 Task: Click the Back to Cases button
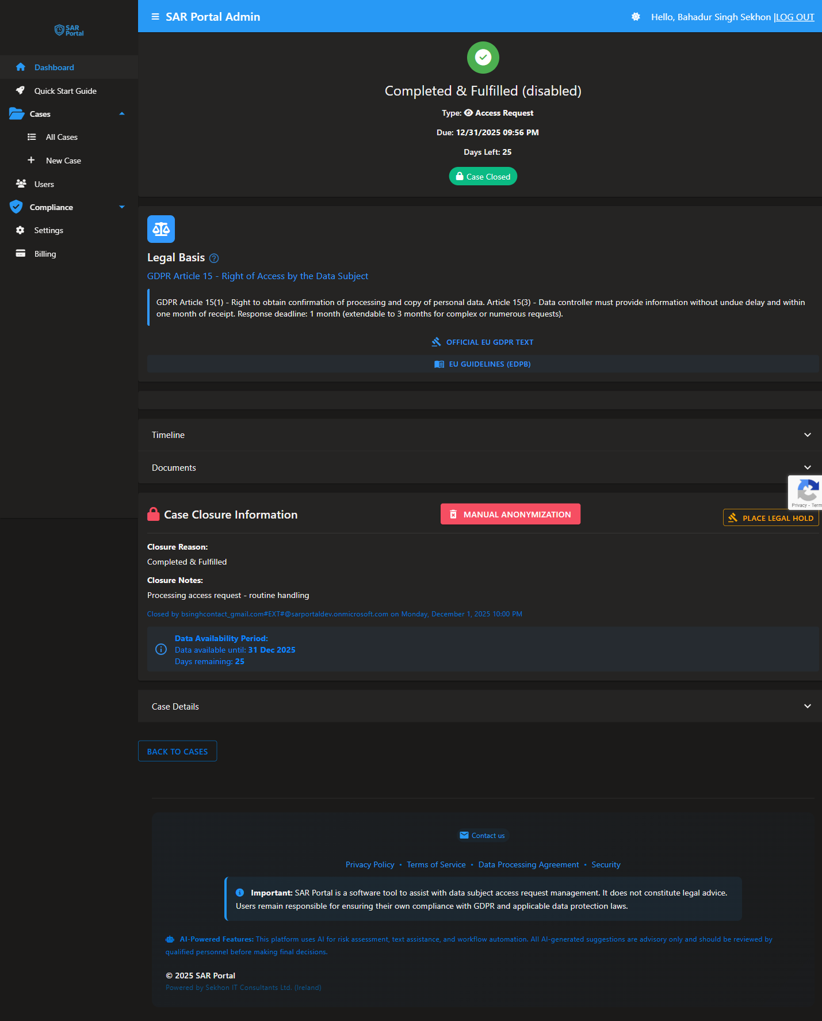177,751
